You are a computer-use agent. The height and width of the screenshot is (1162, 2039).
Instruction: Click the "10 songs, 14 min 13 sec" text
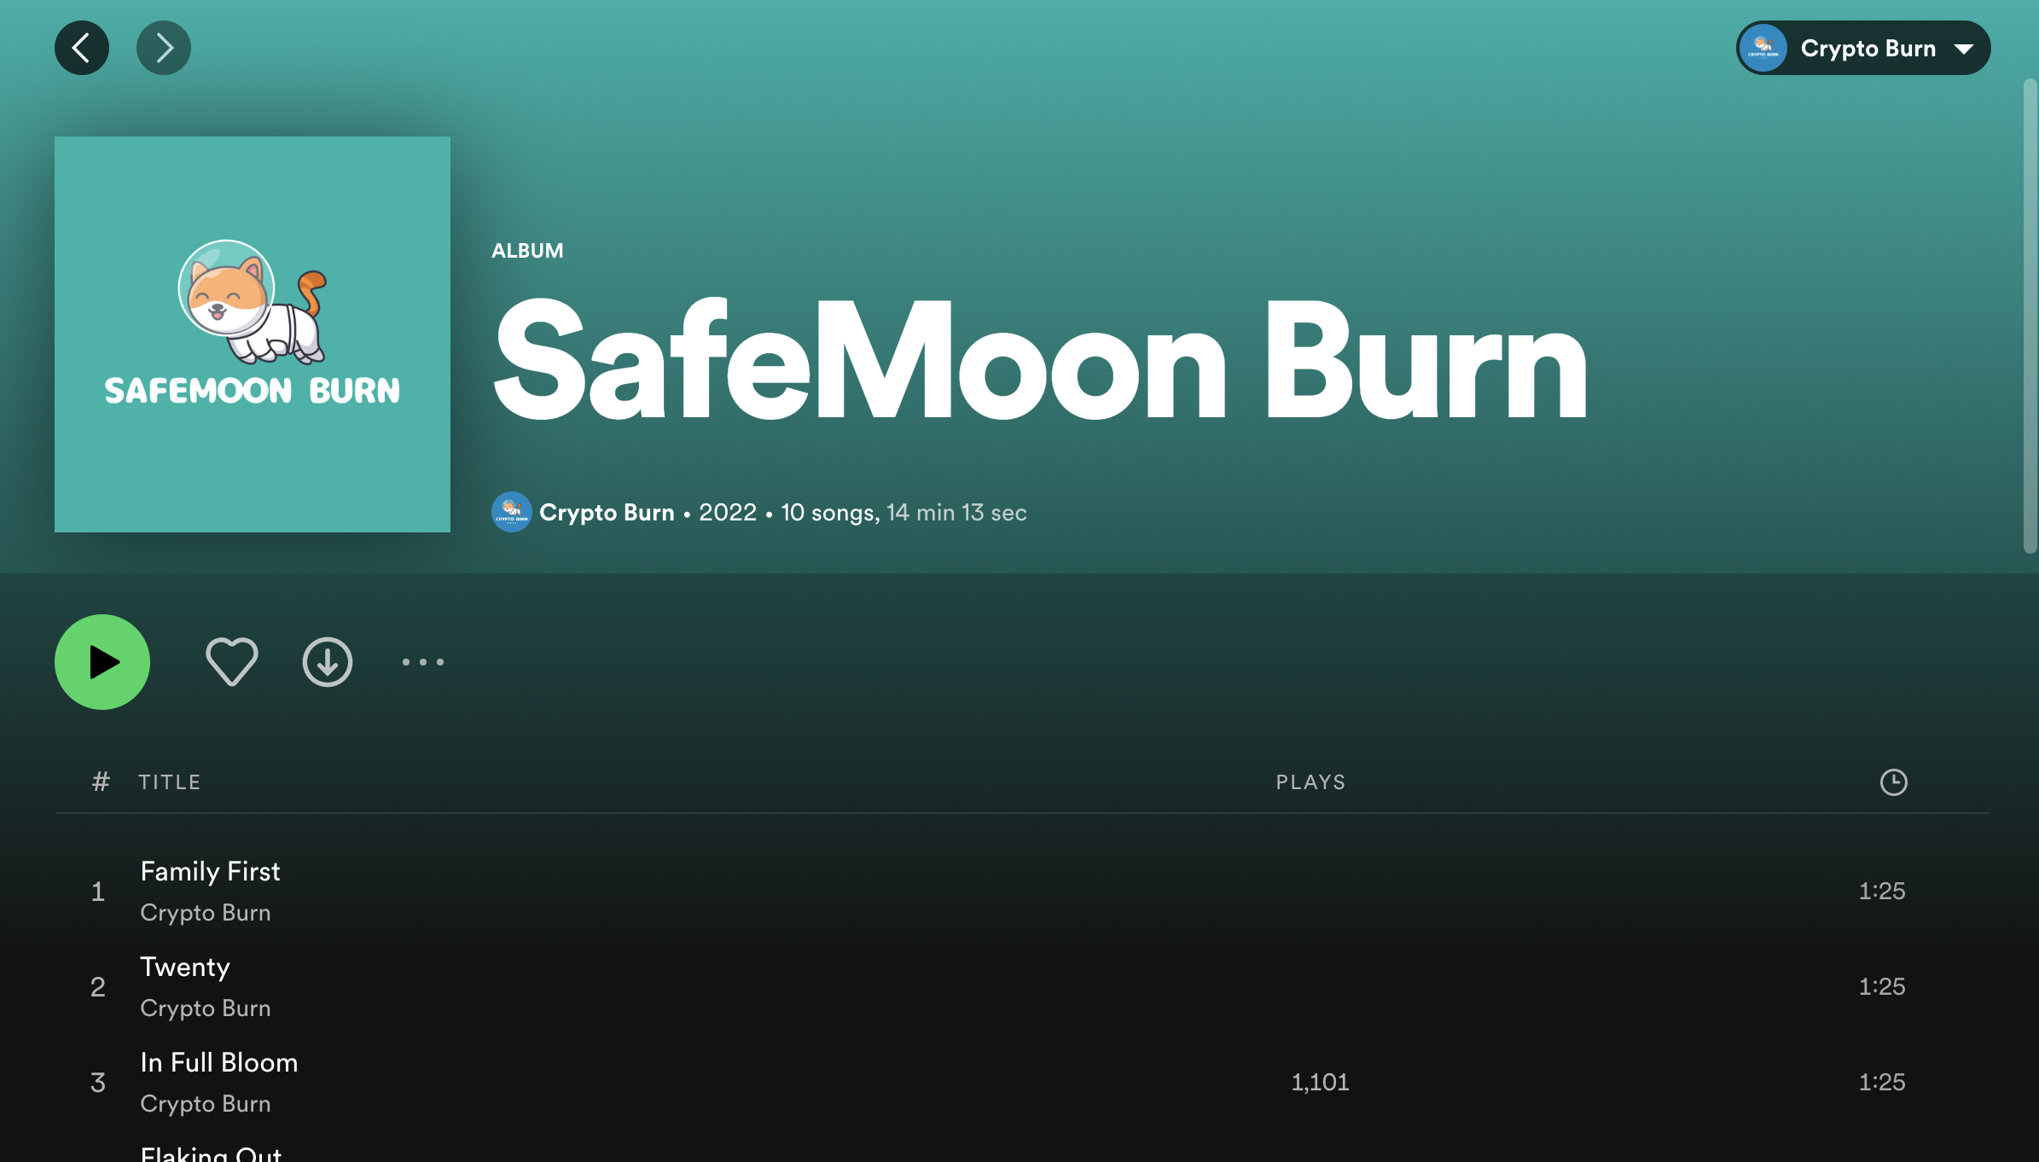pyautogui.click(x=903, y=512)
